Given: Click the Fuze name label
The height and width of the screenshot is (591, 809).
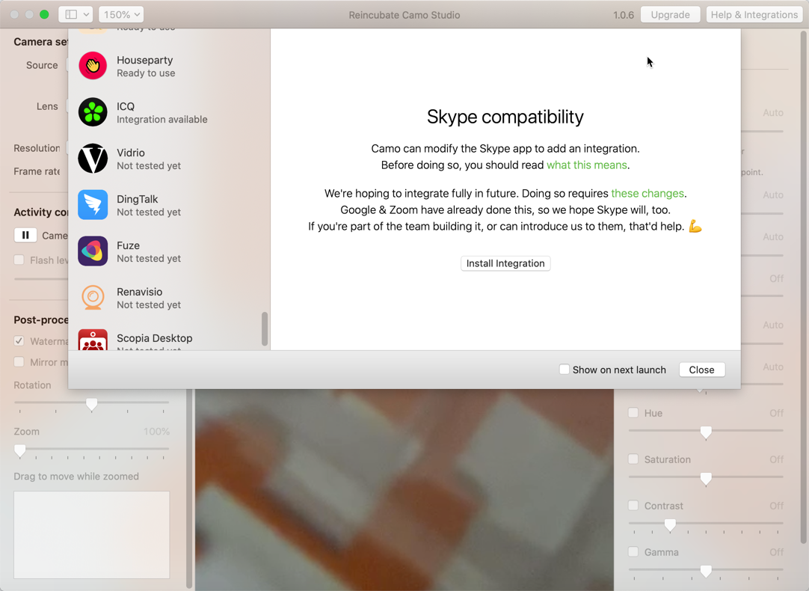Looking at the screenshot, I should pyautogui.click(x=128, y=245).
